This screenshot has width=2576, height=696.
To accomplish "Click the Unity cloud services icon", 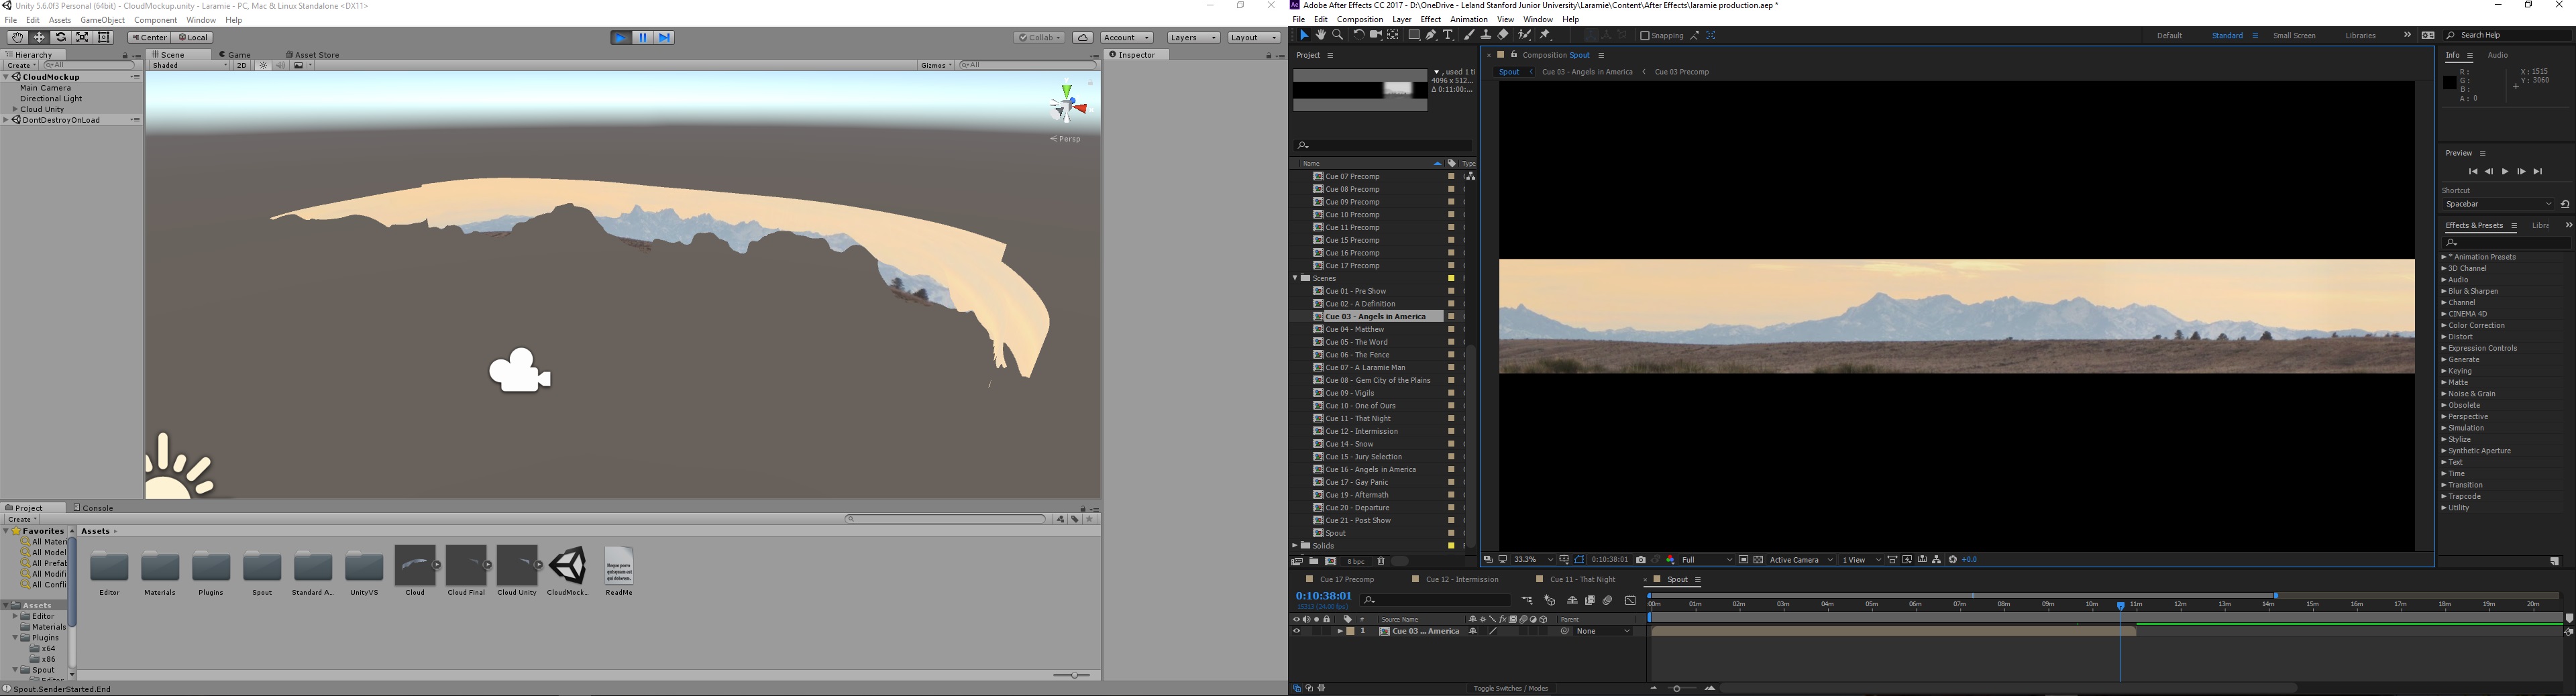I will pyautogui.click(x=1082, y=38).
